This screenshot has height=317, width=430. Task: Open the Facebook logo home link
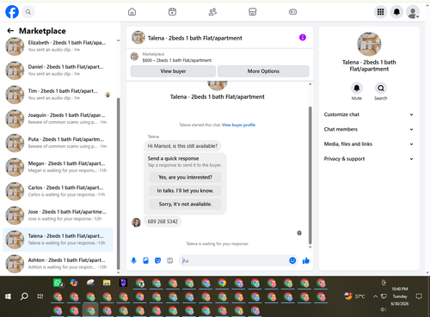[12, 12]
